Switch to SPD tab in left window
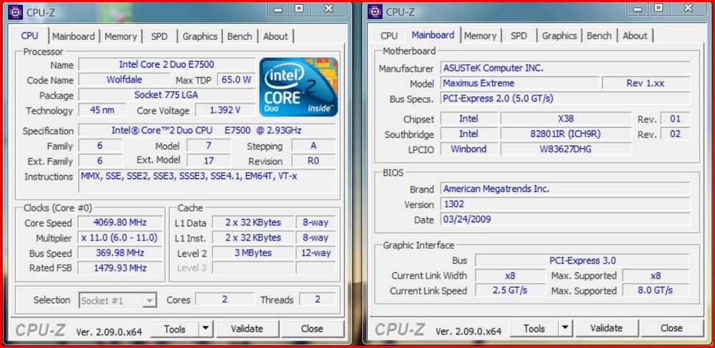The width and height of the screenshot is (715, 348). (x=159, y=36)
